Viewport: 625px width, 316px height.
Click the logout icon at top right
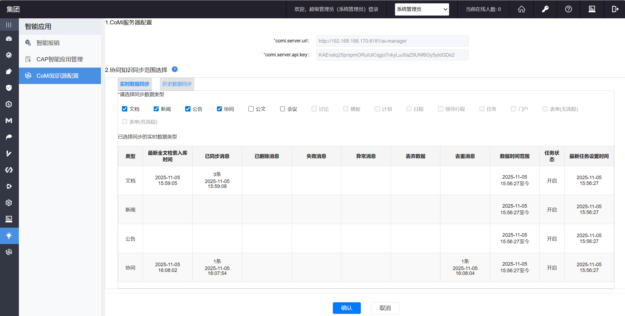(x=615, y=9)
